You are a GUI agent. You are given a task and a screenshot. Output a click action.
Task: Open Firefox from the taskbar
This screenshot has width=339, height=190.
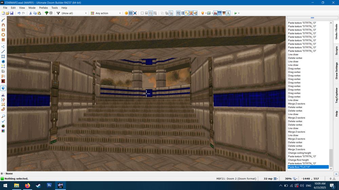point(27,185)
